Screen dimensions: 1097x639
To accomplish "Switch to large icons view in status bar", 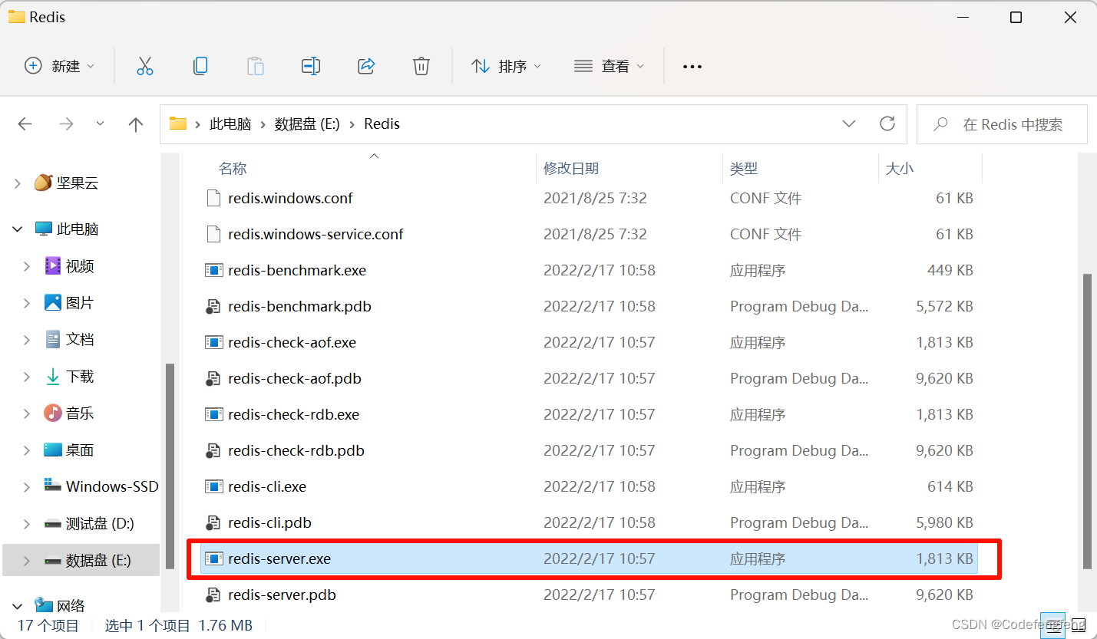I will pos(1079,624).
